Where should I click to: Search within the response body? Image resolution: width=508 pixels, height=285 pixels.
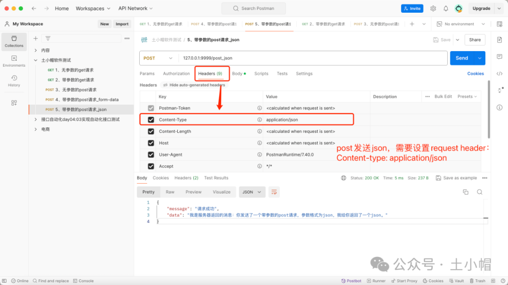coord(479,192)
